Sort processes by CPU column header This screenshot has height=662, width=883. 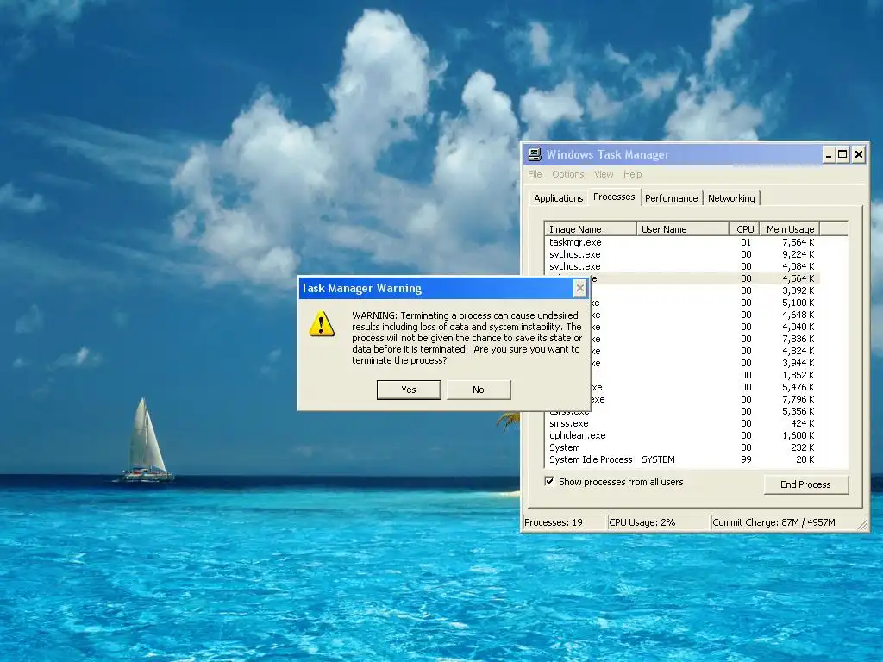[744, 229]
